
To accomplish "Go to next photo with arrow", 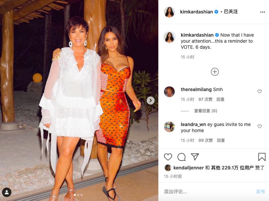I will (x=151, y=100).
